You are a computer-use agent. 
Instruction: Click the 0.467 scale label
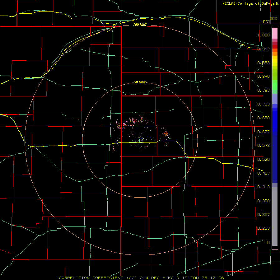[264, 173]
